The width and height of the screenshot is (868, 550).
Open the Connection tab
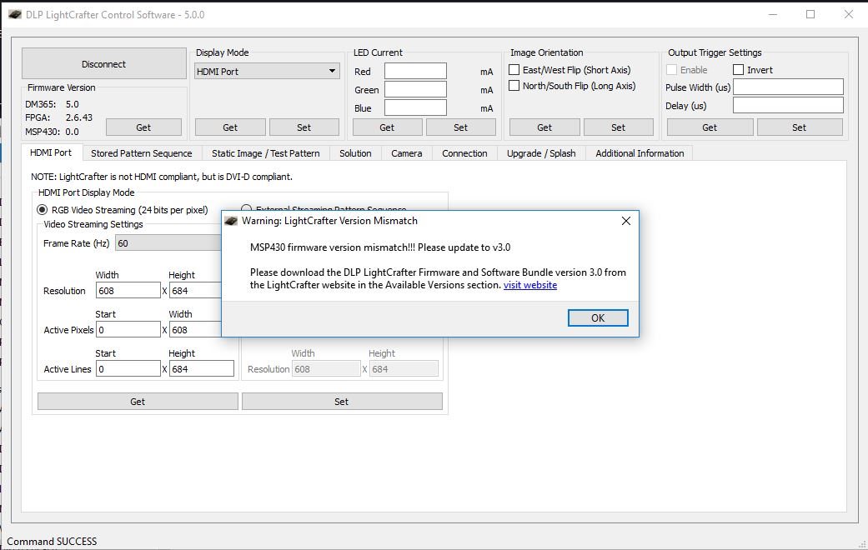[465, 153]
